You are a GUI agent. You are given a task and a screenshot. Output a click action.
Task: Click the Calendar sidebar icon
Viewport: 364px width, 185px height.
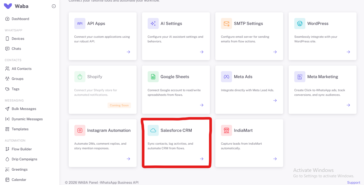pyautogui.click(x=7, y=180)
